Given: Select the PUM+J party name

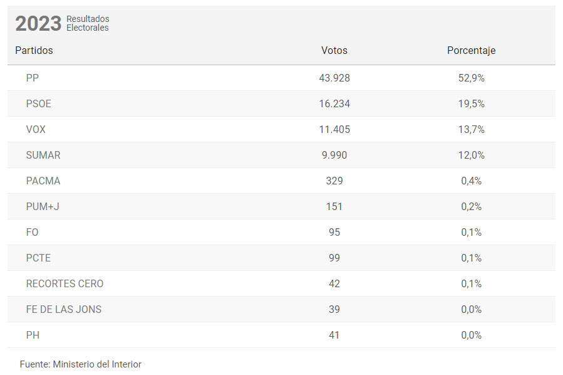Looking at the screenshot, I should 43,207.
